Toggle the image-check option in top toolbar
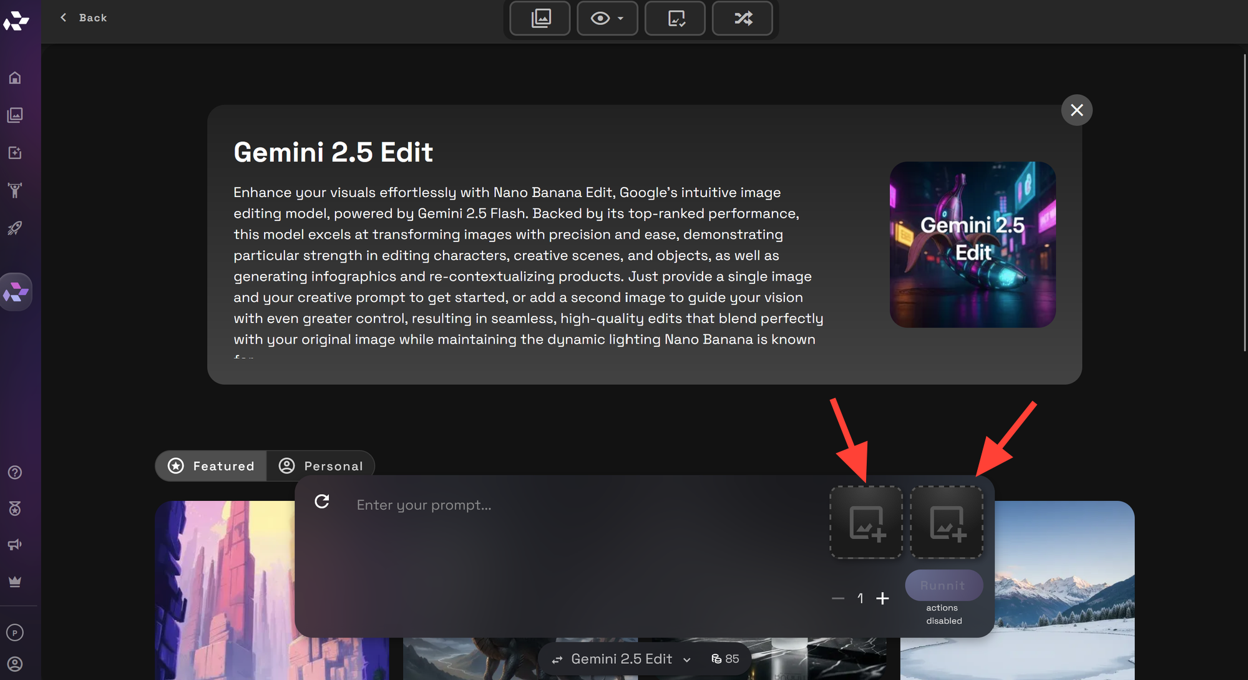Viewport: 1248px width, 680px height. point(675,18)
